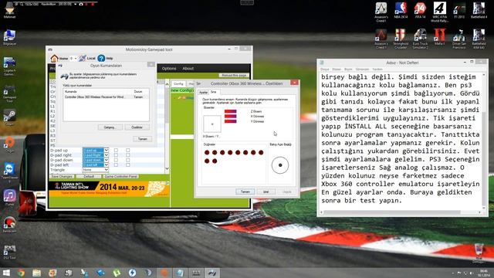Click Tamam in the controller properties dialog
The height and width of the screenshot is (278, 494).
(245, 192)
